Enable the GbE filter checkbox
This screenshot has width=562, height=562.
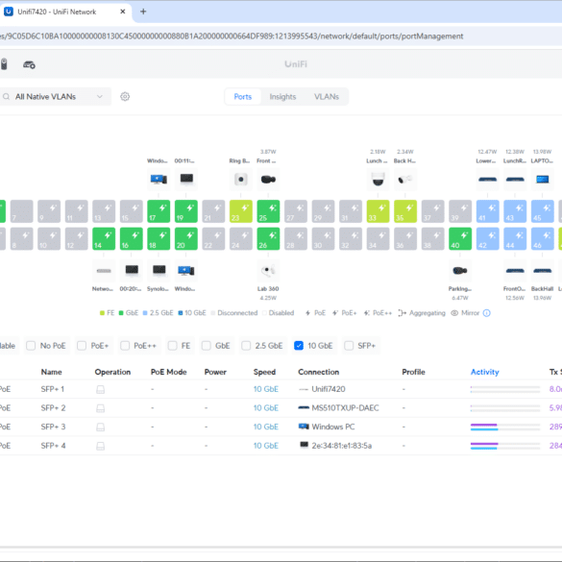tap(207, 346)
